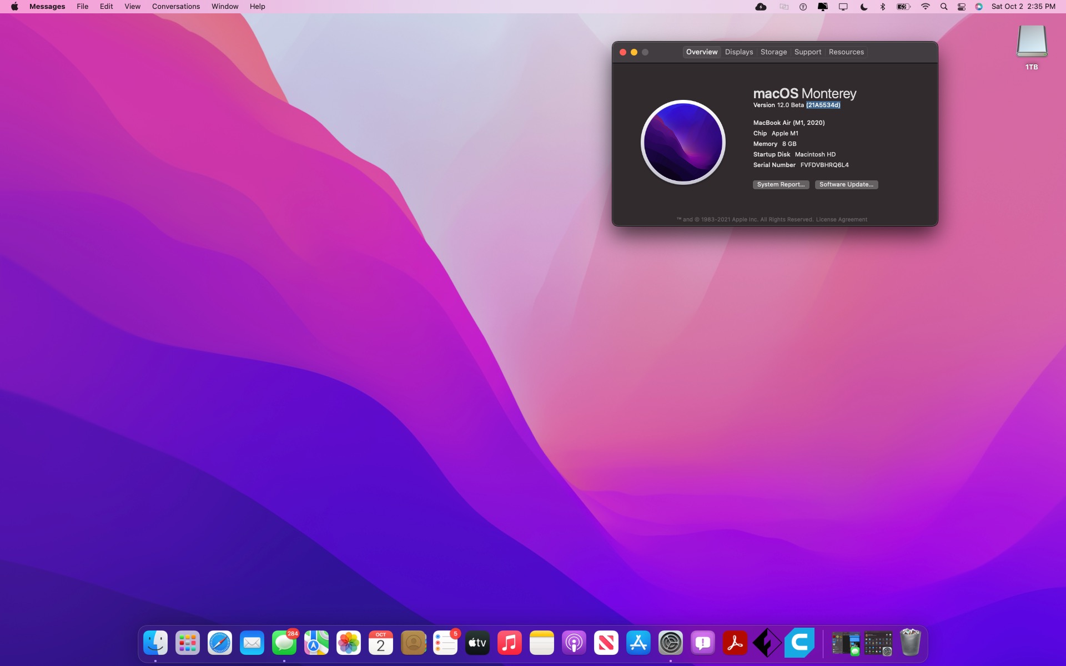Screen dimensions: 1066x666
Task: Open Messages app with 284 badge
Action: tap(284, 643)
